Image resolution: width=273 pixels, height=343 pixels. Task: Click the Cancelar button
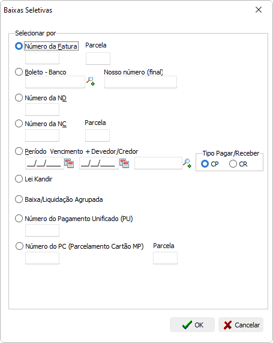[x=241, y=325]
